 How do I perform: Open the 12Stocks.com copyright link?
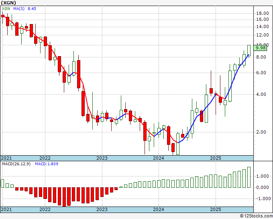[x=256, y=216]
